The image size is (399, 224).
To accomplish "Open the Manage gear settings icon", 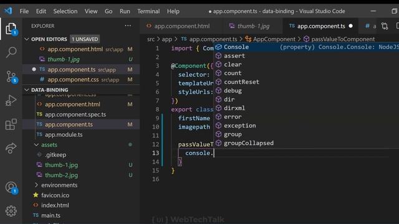I will pyautogui.click(x=11, y=211).
